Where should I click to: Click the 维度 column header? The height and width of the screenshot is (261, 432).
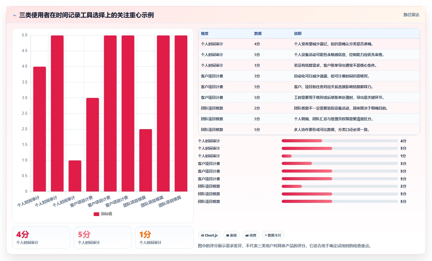point(205,34)
